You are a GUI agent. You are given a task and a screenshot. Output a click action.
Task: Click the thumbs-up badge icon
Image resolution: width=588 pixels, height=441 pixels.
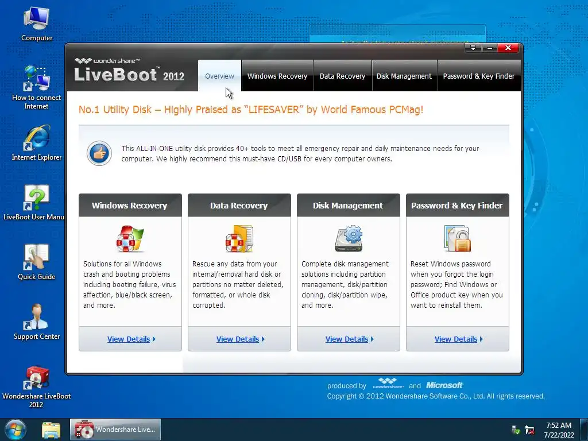click(x=99, y=153)
